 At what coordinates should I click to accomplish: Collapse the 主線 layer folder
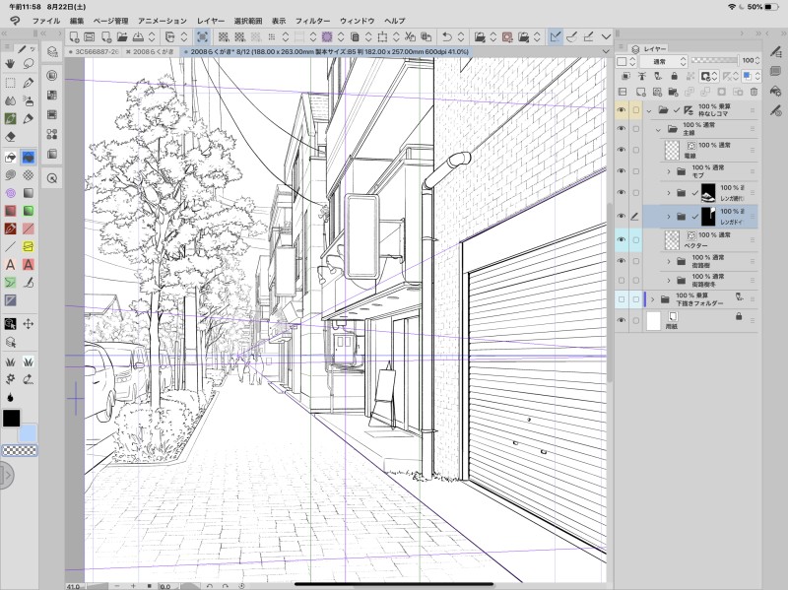click(x=660, y=128)
